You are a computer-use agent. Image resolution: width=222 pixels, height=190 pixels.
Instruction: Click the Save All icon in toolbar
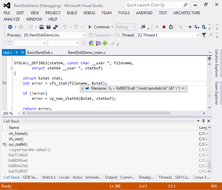[55, 27]
